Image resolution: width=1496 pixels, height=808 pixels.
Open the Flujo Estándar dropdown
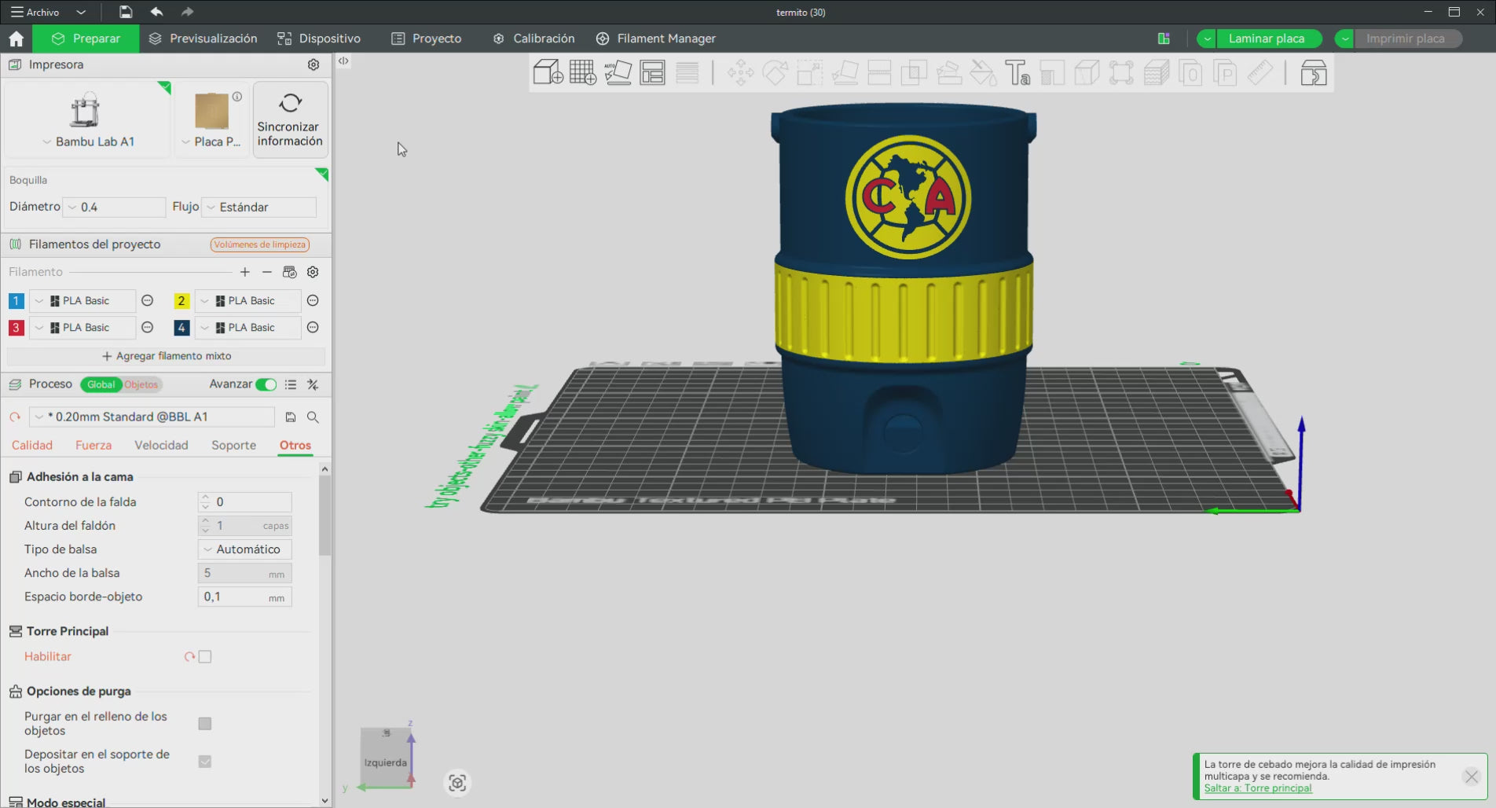coord(259,207)
